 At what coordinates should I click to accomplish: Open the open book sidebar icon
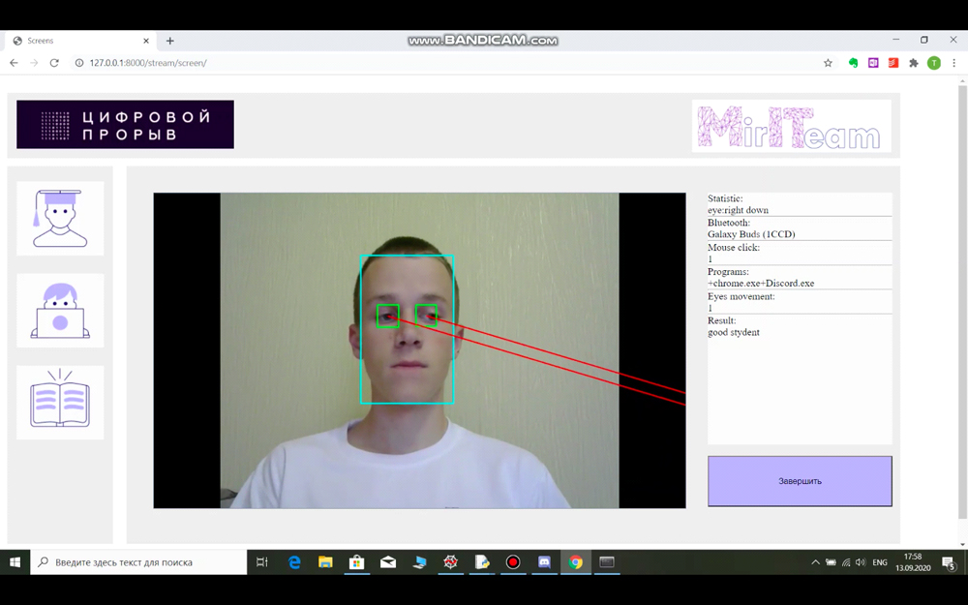pos(60,403)
